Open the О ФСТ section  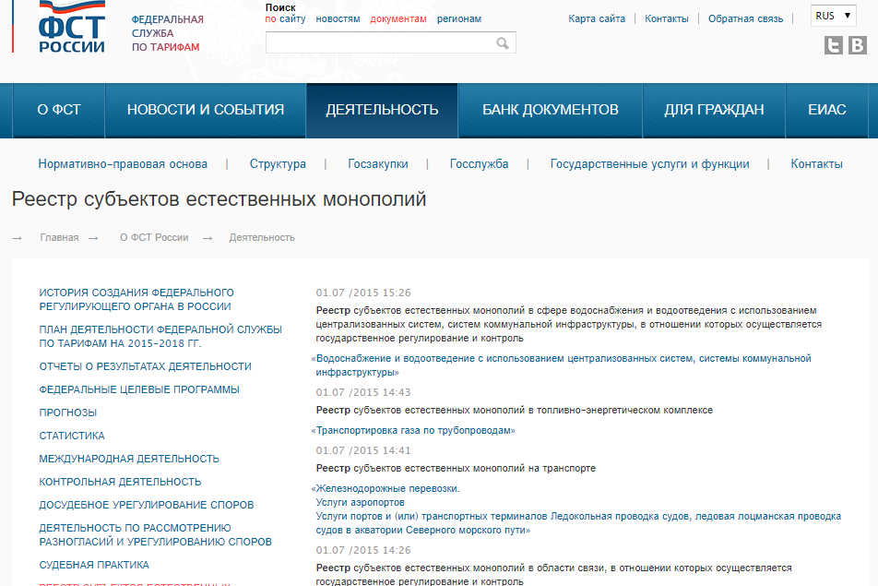point(56,108)
